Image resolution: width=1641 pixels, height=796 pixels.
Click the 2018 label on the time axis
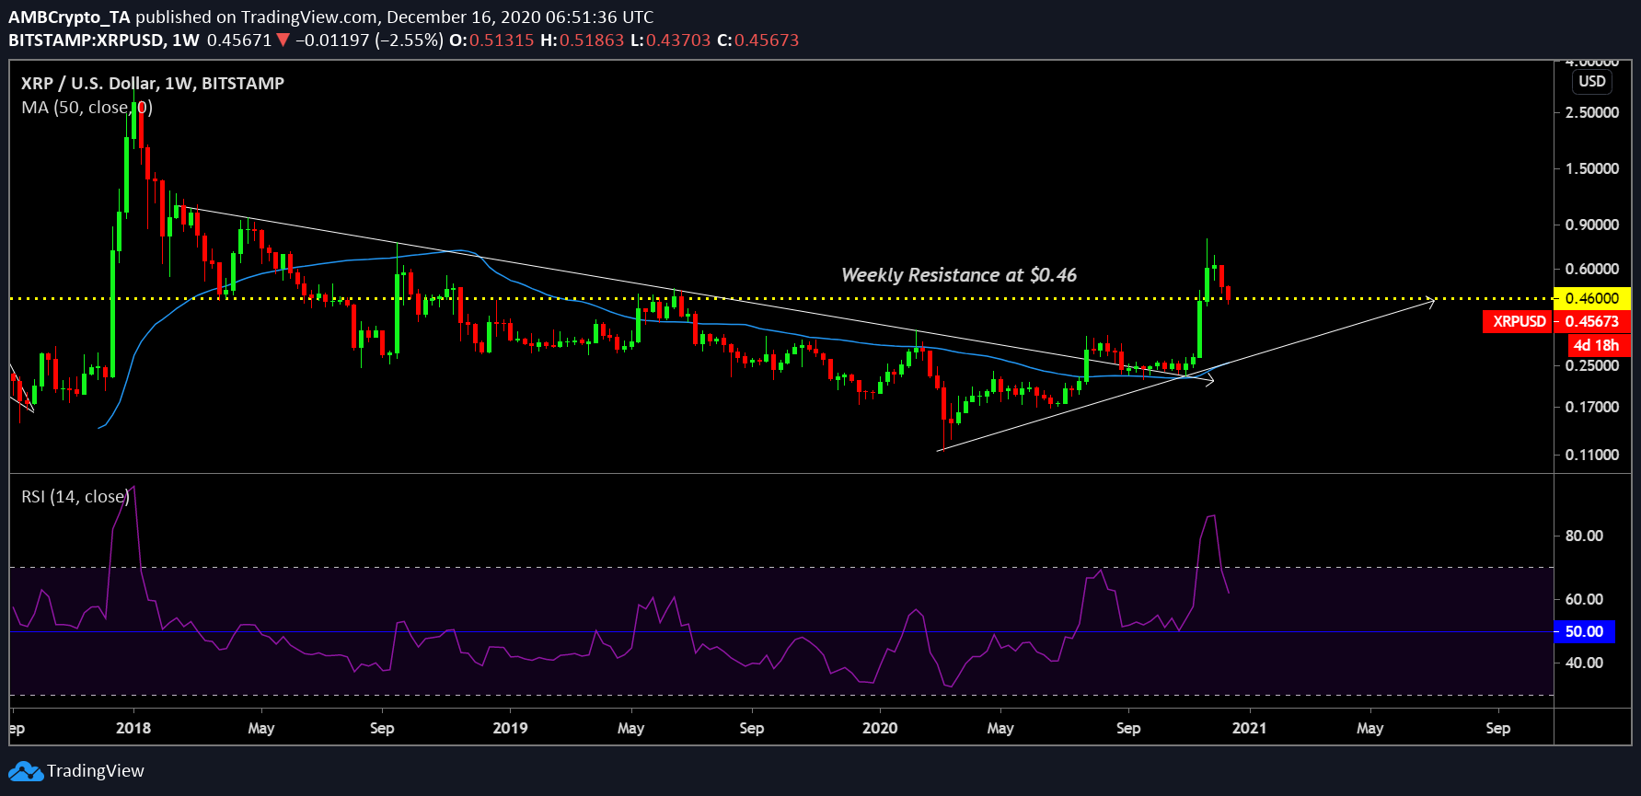click(133, 728)
